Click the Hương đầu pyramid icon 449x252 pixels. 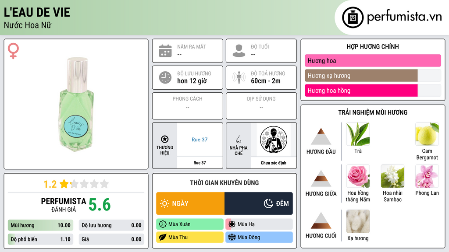[321, 136]
